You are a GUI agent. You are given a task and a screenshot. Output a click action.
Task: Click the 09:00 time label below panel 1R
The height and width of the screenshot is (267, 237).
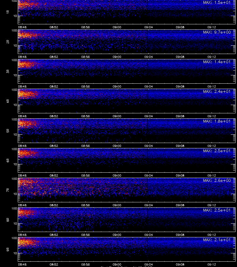click(117, 27)
